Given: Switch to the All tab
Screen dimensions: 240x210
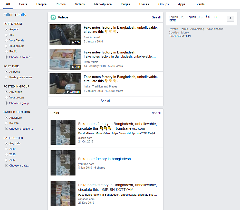Looking at the screenshot, I should pos(8,4).
